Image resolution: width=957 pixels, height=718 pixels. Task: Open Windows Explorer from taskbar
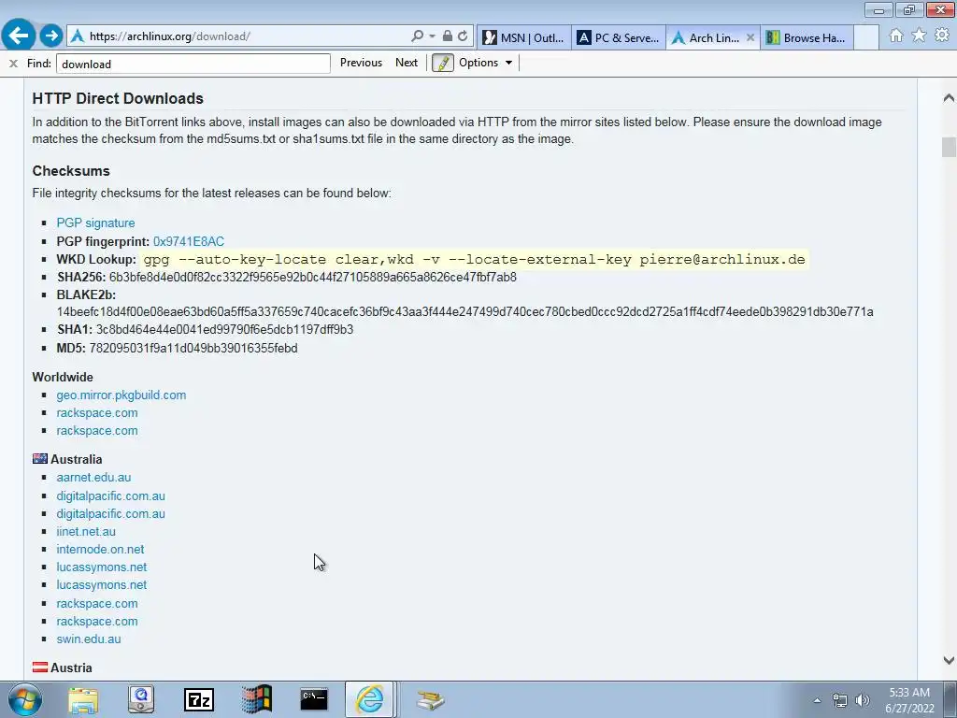tap(83, 700)
